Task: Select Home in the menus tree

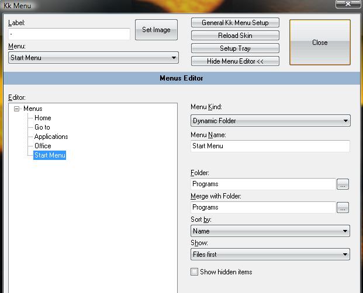Action: [x=43, y=118]
